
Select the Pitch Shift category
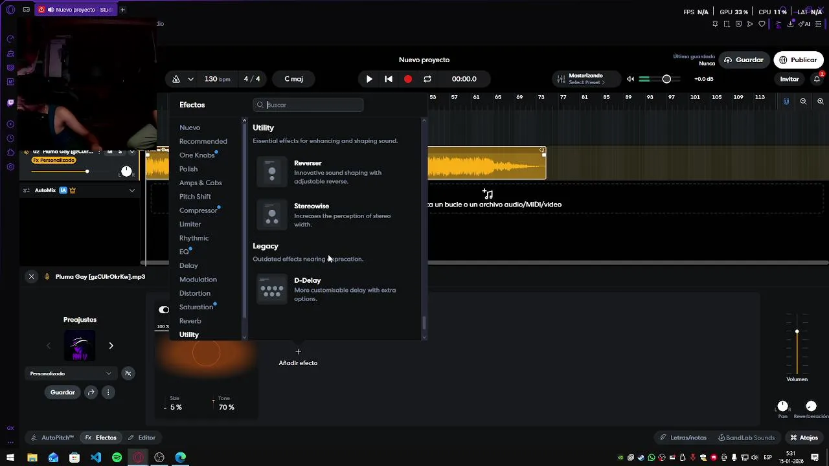(x=195, y=197)
